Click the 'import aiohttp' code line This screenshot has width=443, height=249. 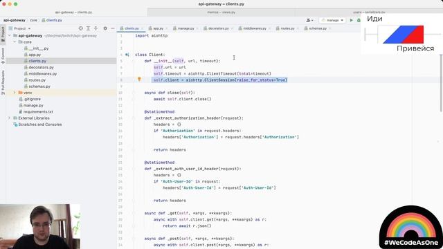[151, 35]
